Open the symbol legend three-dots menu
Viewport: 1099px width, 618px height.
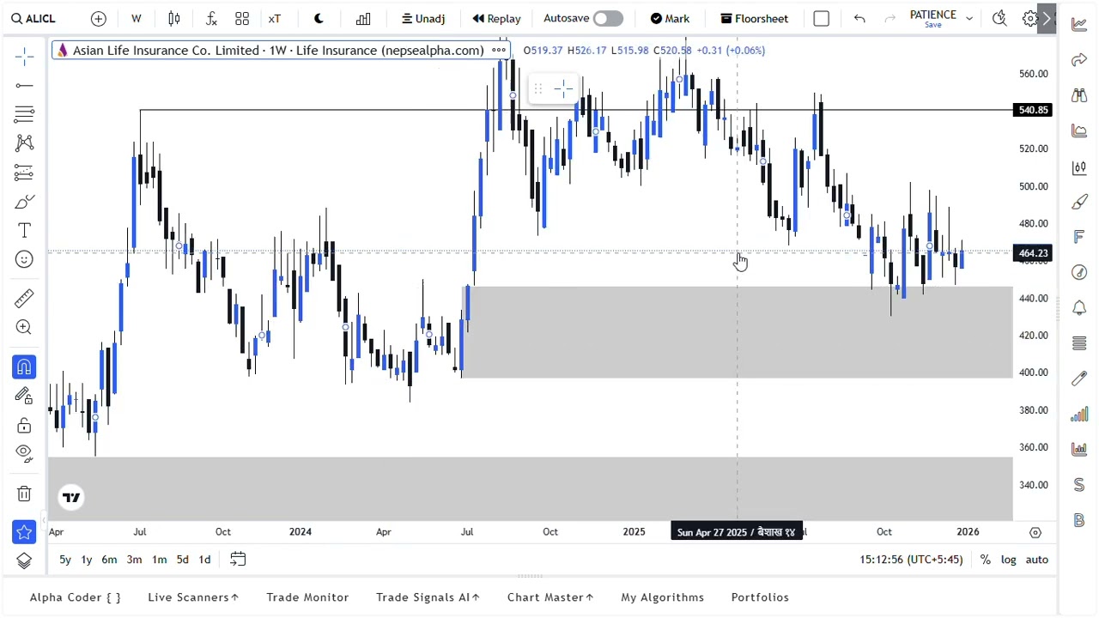[499, 50]
